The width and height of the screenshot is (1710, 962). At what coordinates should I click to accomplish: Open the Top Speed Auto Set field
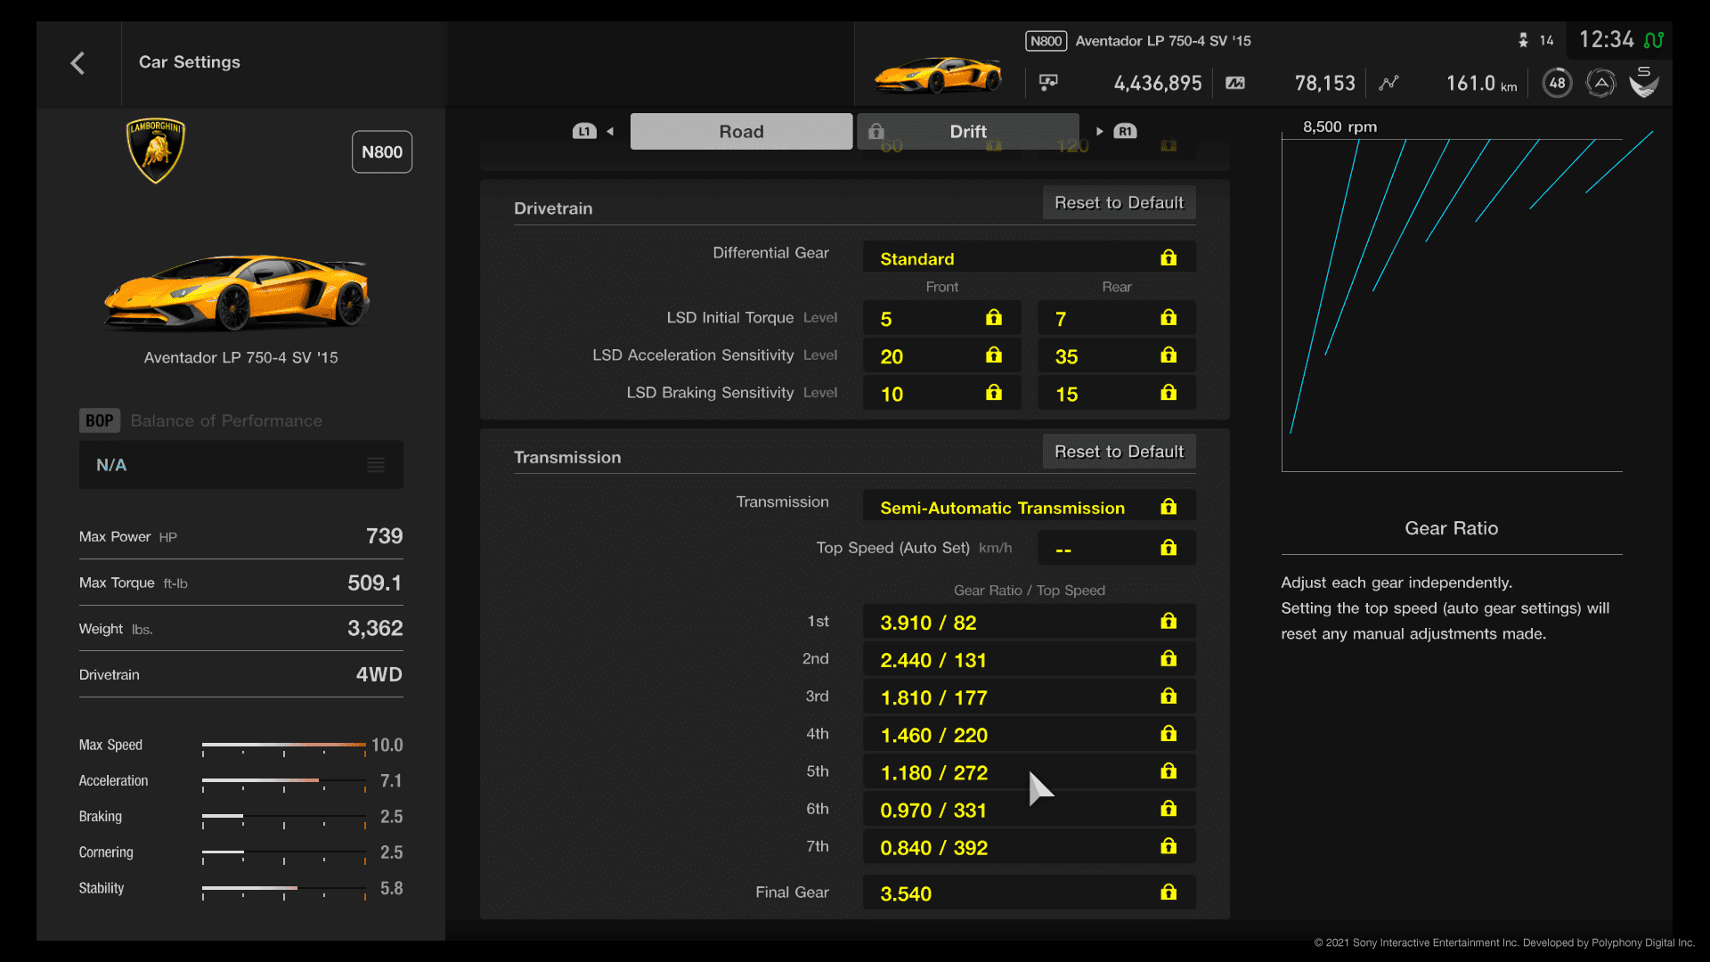pos(1116,548)
